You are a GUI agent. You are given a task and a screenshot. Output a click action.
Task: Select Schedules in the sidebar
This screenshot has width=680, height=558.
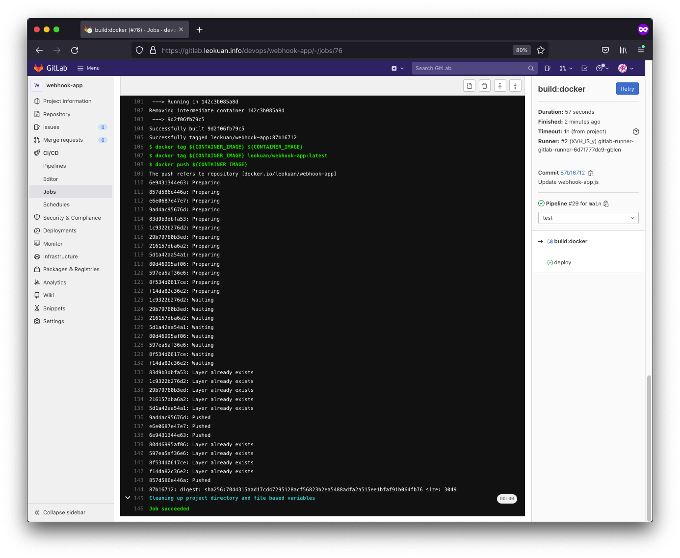(56, 205)
